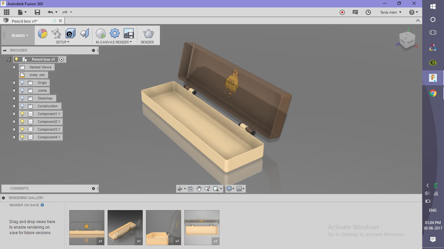Expand the Sketches folder
The image size is (444, 249).
pos(14,98)
